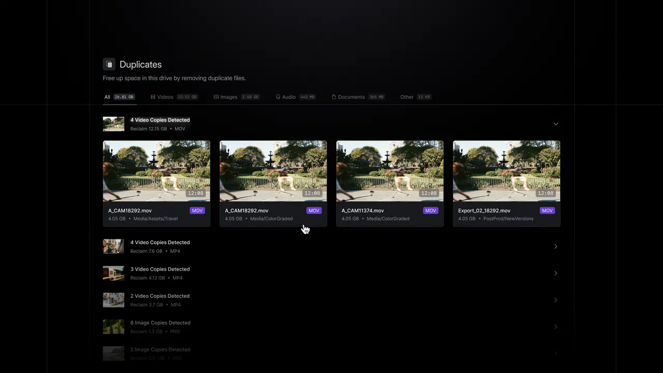Click the small thumbnail of the MOV group
Viewport: 663px width, 373px height.
pyautogui.click(x=113, y=124)
